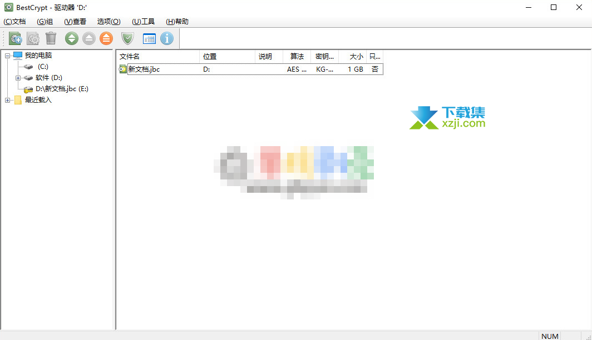The width and height of the screenshot is (592, 340).
Task: Sort by the 大小 column header
Action: tap(352, 57)
